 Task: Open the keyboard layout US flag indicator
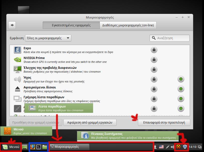click(161, 147)
